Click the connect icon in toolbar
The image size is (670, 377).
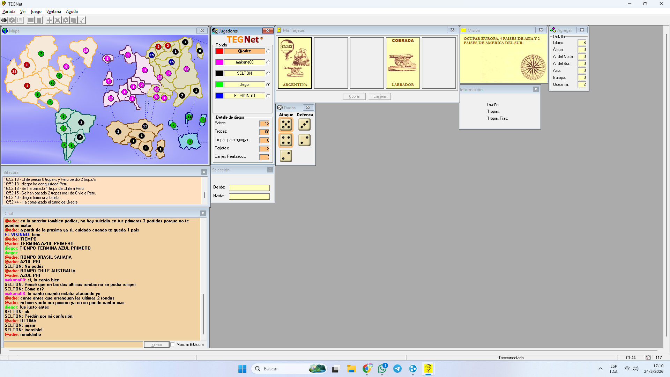pyautogui.click(x=4, y=20)
